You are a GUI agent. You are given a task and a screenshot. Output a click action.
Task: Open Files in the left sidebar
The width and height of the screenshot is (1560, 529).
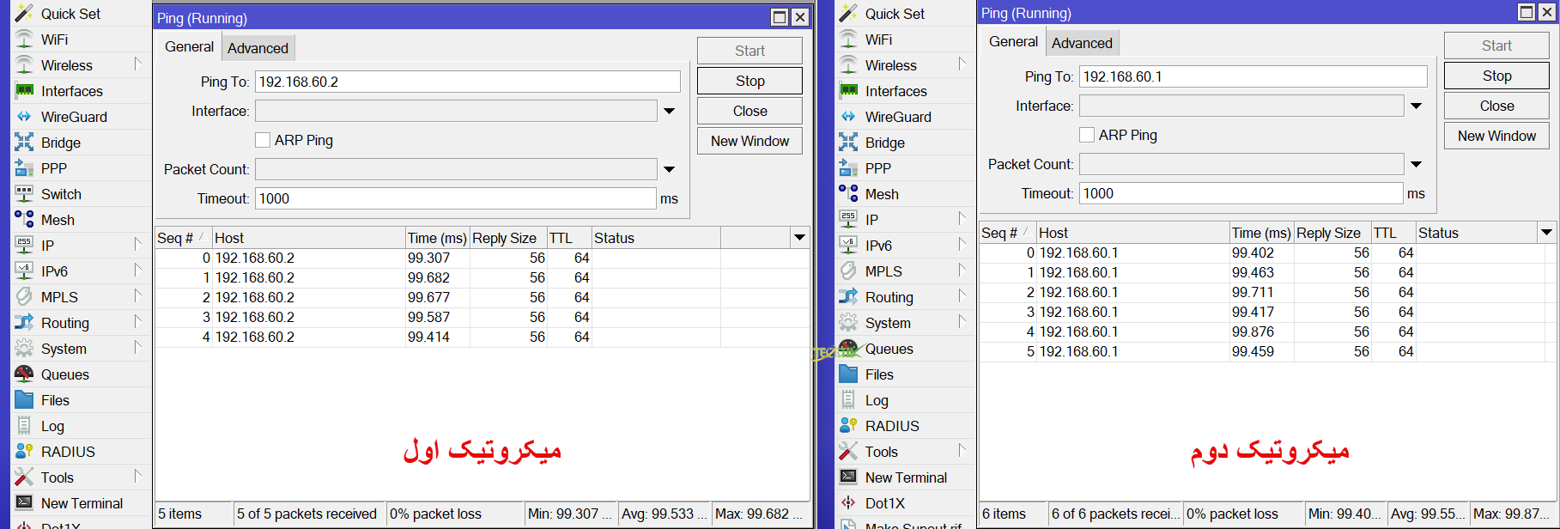[x=54, y=400]
